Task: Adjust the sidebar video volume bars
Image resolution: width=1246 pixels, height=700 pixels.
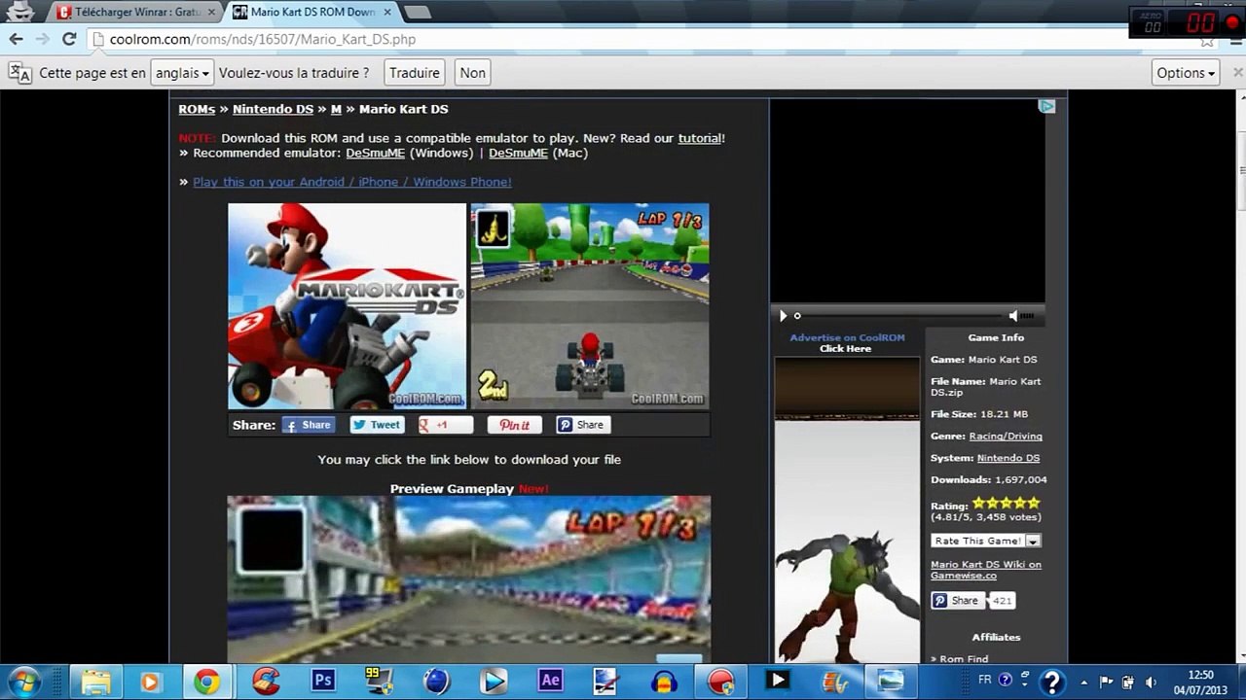Action: pos(1029,316)
